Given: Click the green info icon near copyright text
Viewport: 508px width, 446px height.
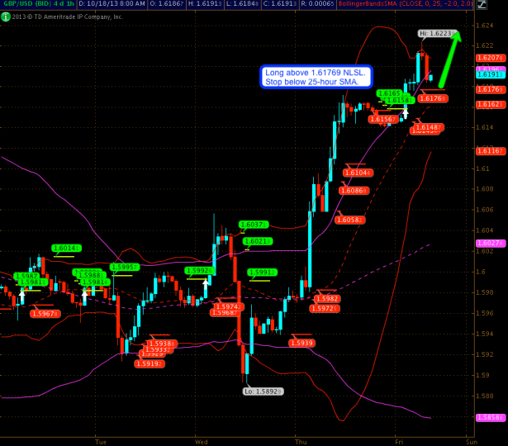Looking at the screenshot, I should (6, 16).
